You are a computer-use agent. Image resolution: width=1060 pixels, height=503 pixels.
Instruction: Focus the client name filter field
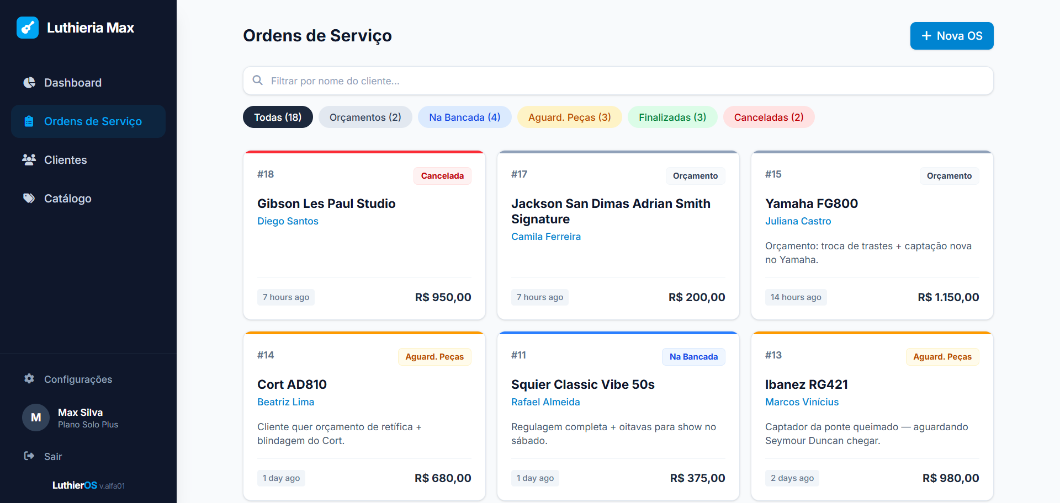618,81
